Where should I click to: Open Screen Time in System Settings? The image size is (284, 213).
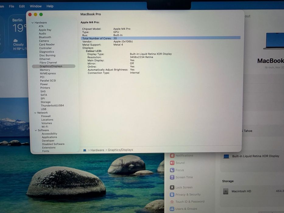click(x=181, y=177)
